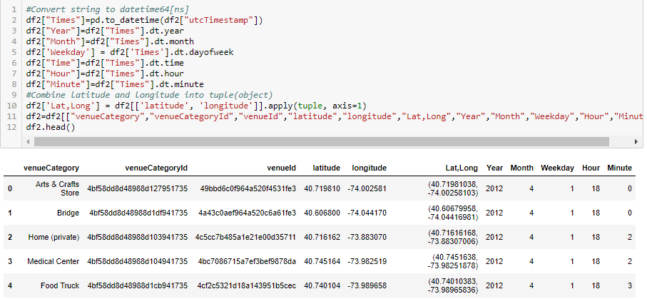Screen dimensions: 647x299
Task: Click the horizontal scrollbar thumb of the code cell
Action: tap(322, 142)
